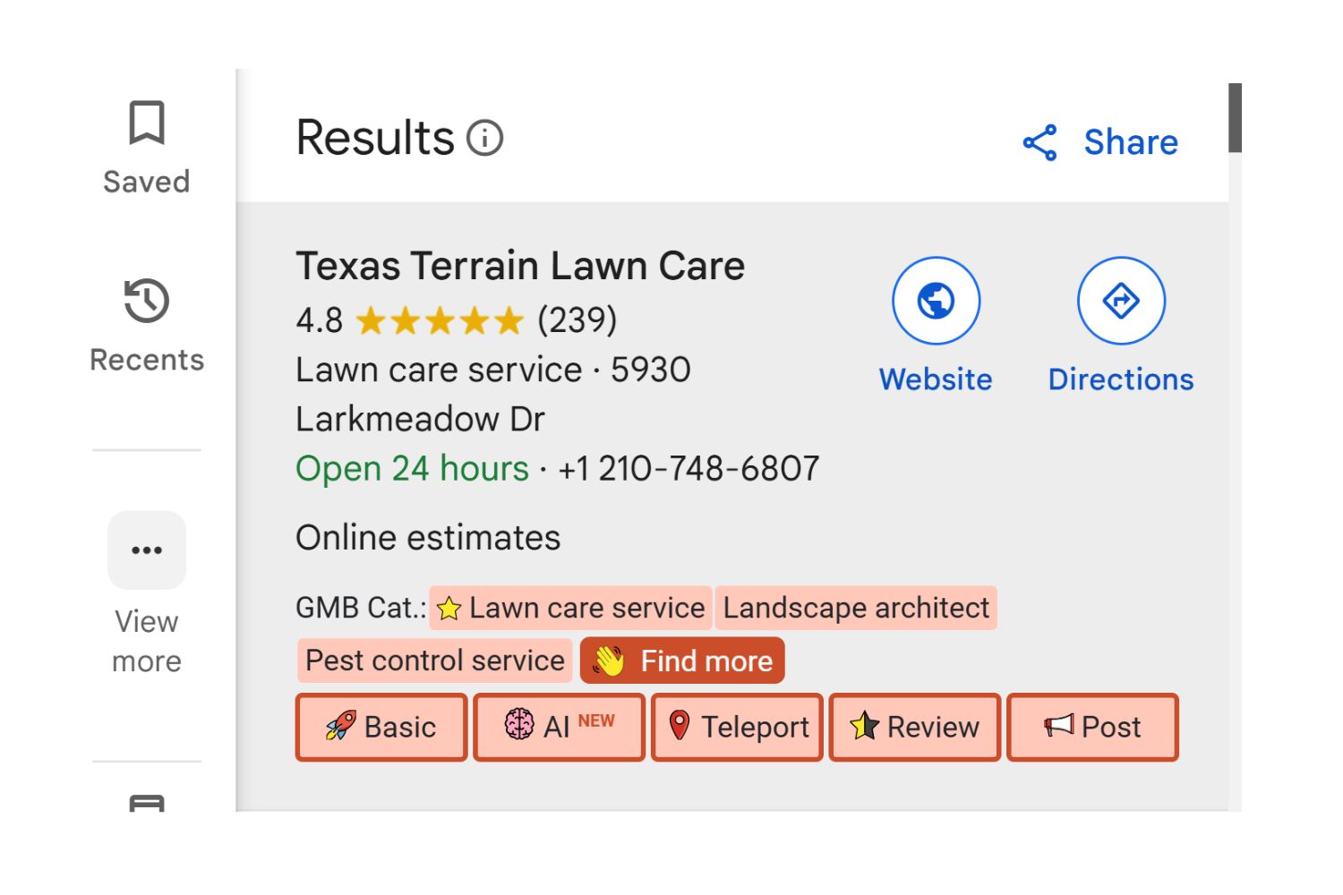Open Recents history icon
Viewport: 1343px width, 895px height.
pyautogui.click(x=147, y=301)
